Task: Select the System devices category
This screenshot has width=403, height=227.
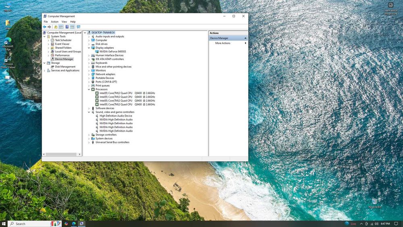Action: coord(104,139)
